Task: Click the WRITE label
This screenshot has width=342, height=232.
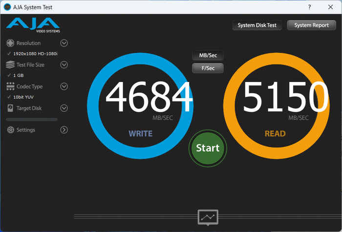Action: pos(141,134)
